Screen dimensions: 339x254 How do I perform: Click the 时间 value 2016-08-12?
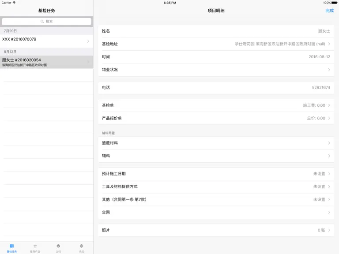click(x=319, y=57)
